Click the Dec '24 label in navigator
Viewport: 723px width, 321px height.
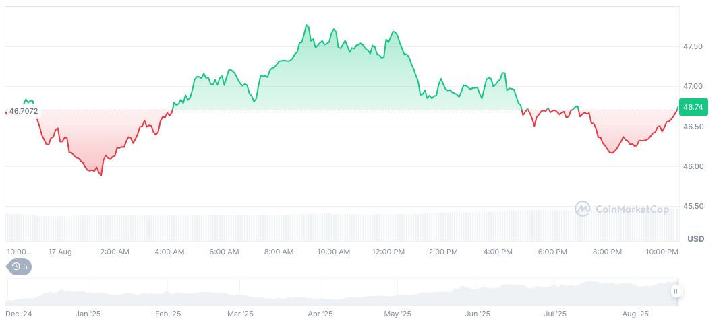pyautogui.click(x=19, y=314)
